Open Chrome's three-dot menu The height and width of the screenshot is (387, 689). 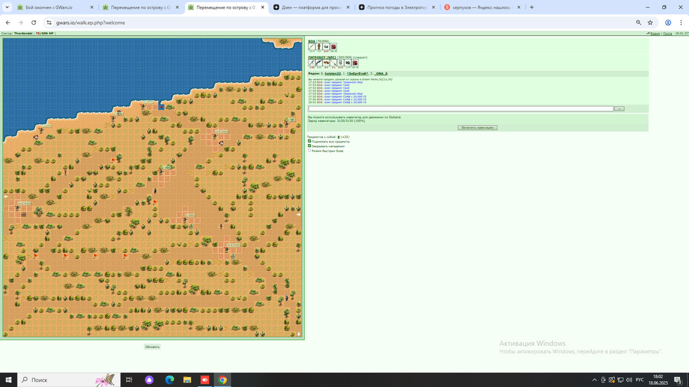pyautogui.click(x=681, y=23)
